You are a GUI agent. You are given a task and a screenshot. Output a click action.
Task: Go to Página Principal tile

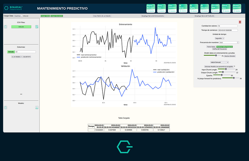point(151,8)
